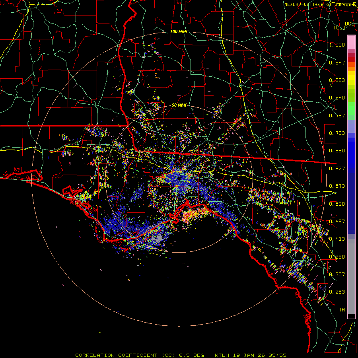
Task: Click the KTLH station identifier
Action: tap(222, 355)
